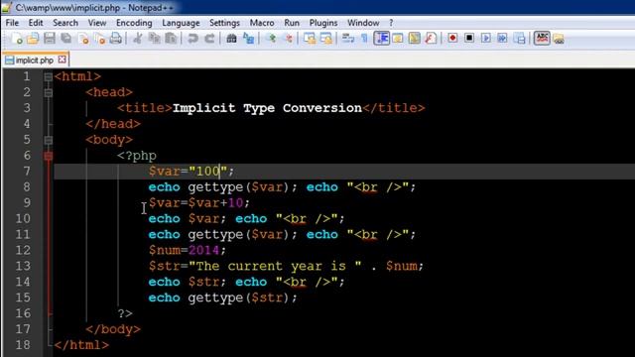Click the Copy toolbar icon
The width and height of the screenshot is (635, 357).
[x=155, y=39]
